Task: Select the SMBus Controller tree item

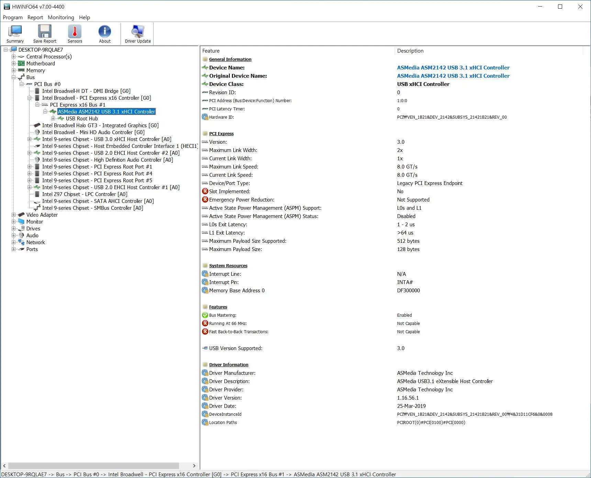Action: 92,208
